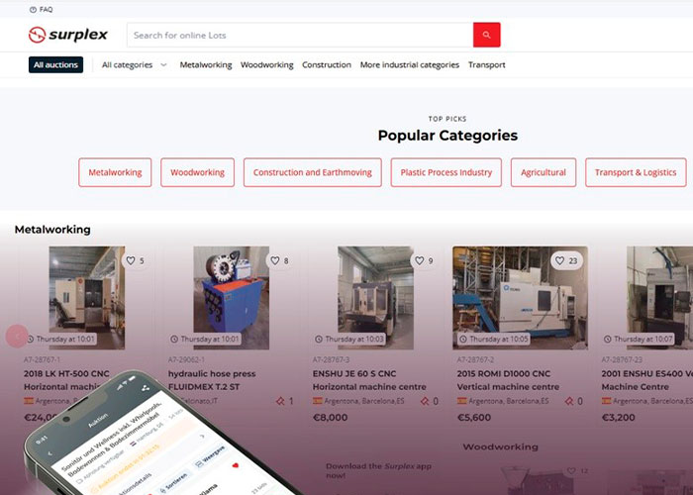Click bid gavel icon on ROMI D1000 lot

tap(569, 401)
